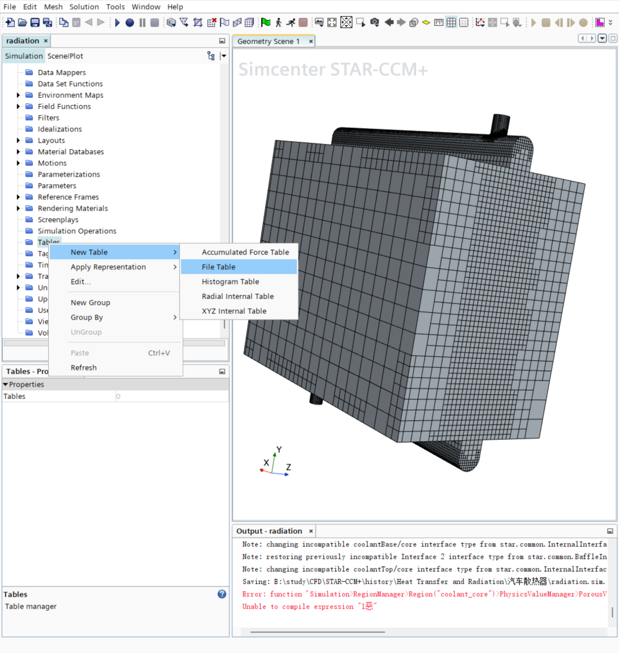
Task: Click the Copy icon in the toolbar
Action: tap(64, 22)
